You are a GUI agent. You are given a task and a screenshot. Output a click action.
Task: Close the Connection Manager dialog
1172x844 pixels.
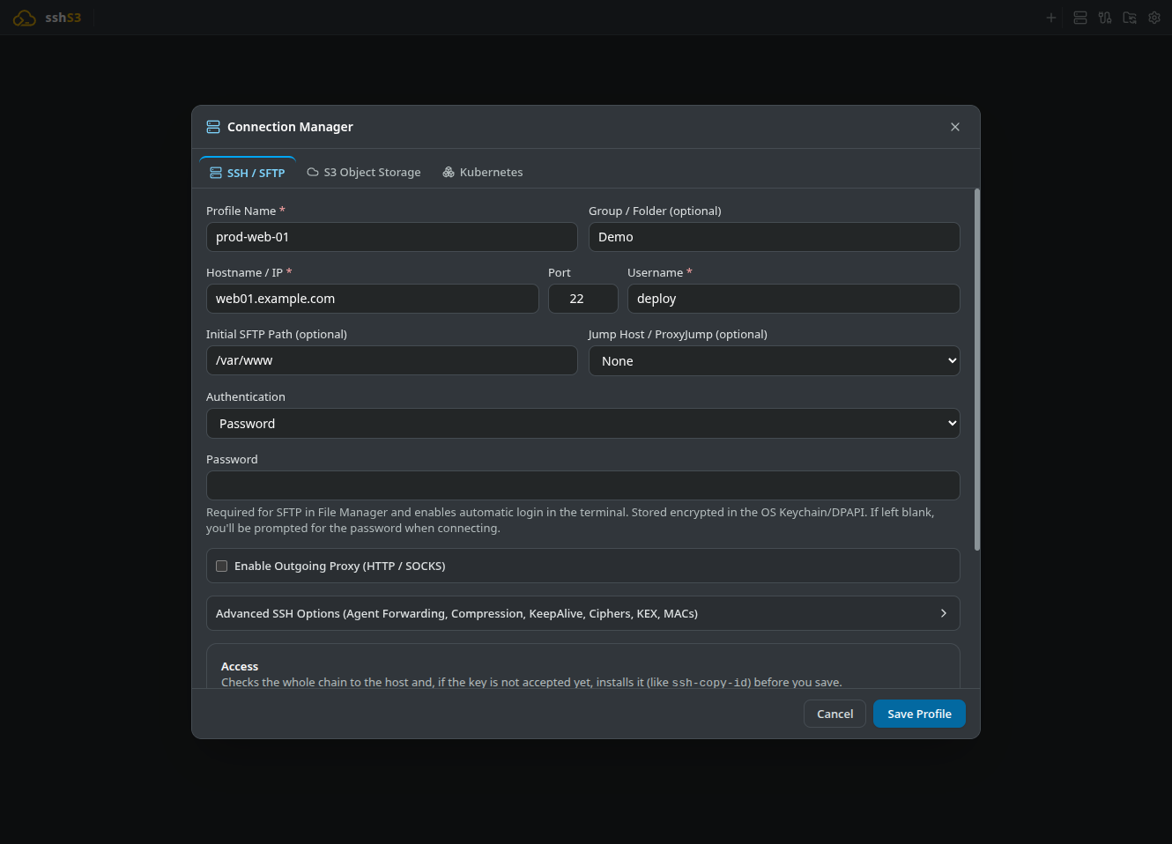(x=955, y=127)
